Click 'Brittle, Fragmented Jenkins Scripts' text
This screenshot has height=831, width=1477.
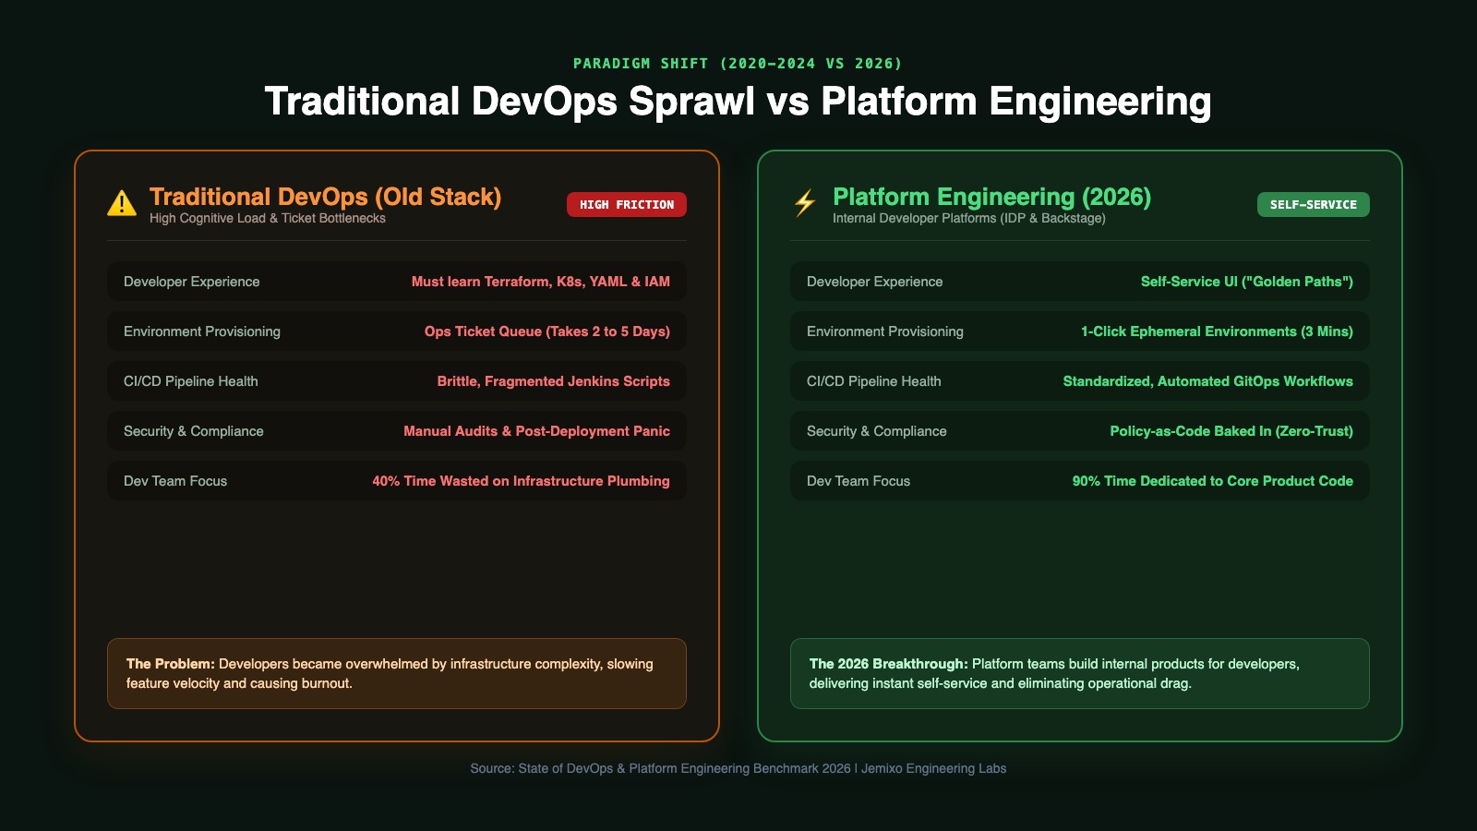click(554, 381)
